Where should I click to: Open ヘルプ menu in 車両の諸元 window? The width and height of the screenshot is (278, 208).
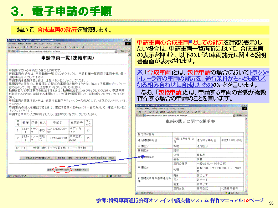[x=181, y=108]
